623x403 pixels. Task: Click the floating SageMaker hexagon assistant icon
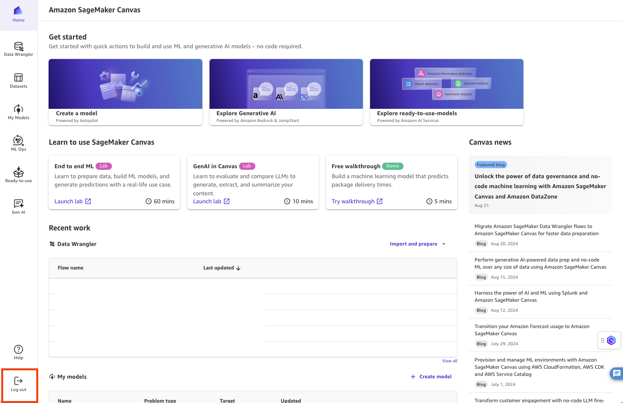pyautogui.click(x=611, y=340)
